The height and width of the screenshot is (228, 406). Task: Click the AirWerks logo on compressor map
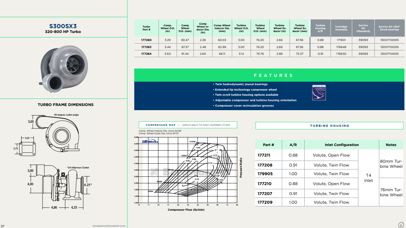(x=150, y=141)
